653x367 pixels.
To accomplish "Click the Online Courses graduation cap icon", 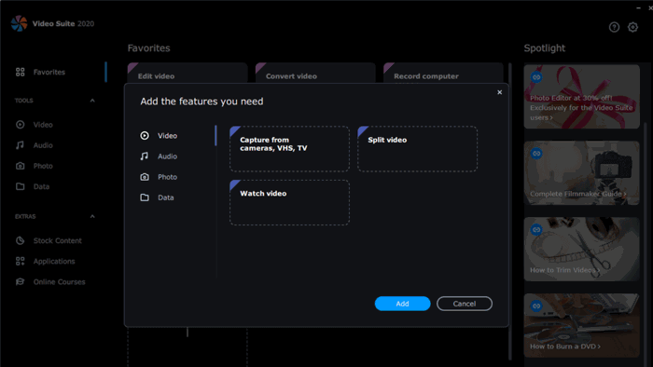I will (x=20, y=282).
